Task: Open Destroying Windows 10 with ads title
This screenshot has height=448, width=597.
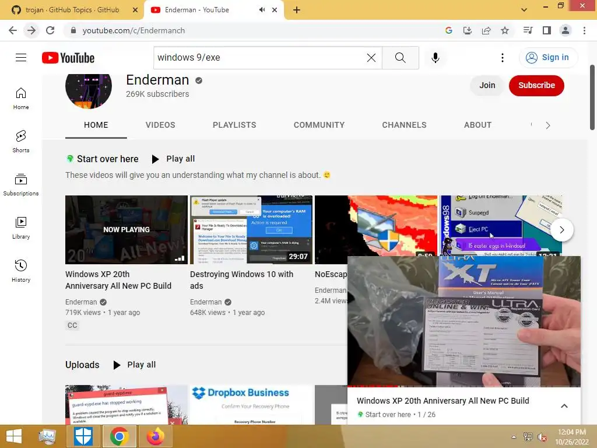Action: 241,280
